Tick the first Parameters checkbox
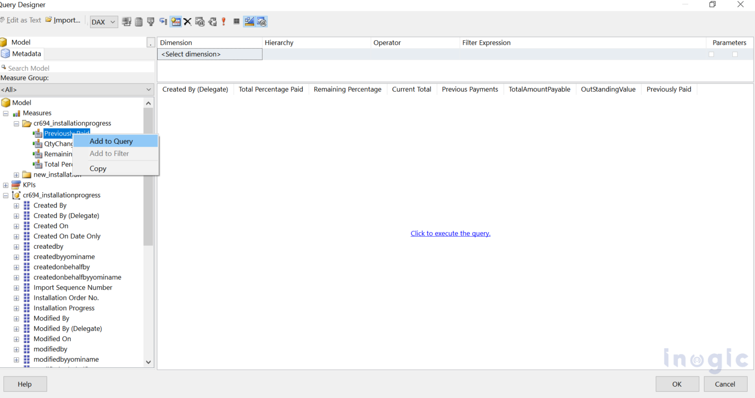The height and width of the screenshot is (398, 755). pos(711,54)
